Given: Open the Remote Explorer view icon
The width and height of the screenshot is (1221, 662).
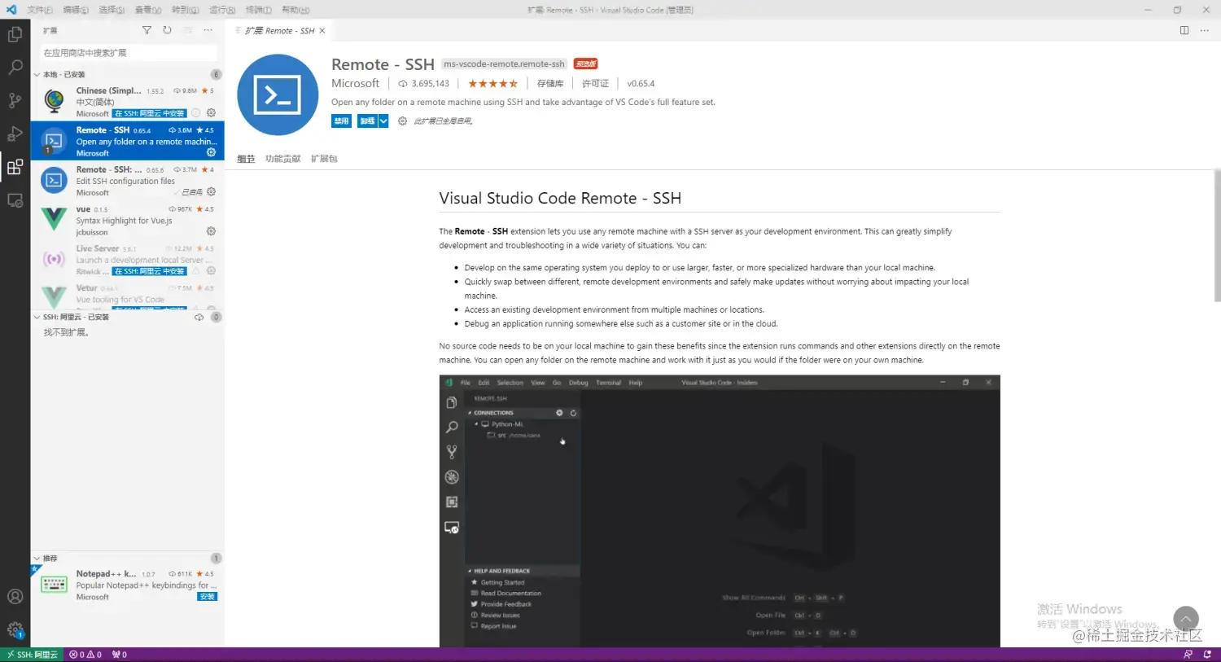Looking at the screenshot, I should tap(15, 200).
